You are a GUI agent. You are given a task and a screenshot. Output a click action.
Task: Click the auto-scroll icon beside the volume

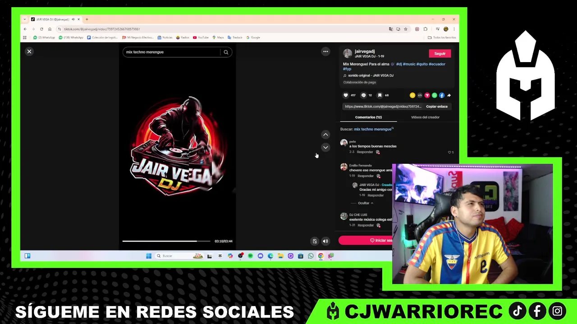315,241
